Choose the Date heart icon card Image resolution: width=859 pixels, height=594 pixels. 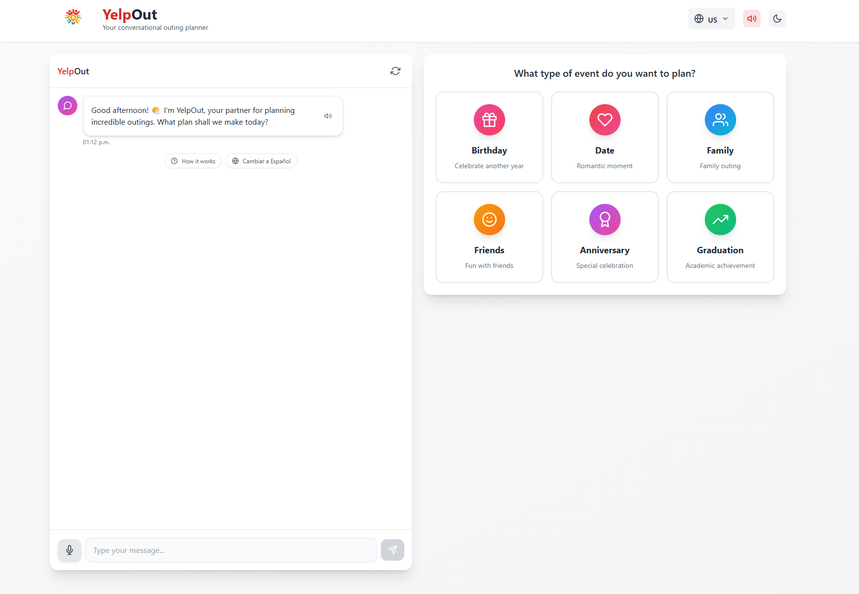click(605, 137)
